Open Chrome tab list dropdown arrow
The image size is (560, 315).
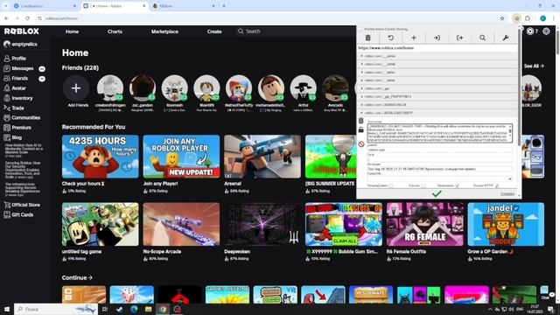point(6,6)
